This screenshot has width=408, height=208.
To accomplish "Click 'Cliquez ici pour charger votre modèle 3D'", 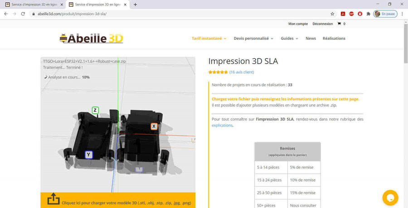I will coord(126,203).
